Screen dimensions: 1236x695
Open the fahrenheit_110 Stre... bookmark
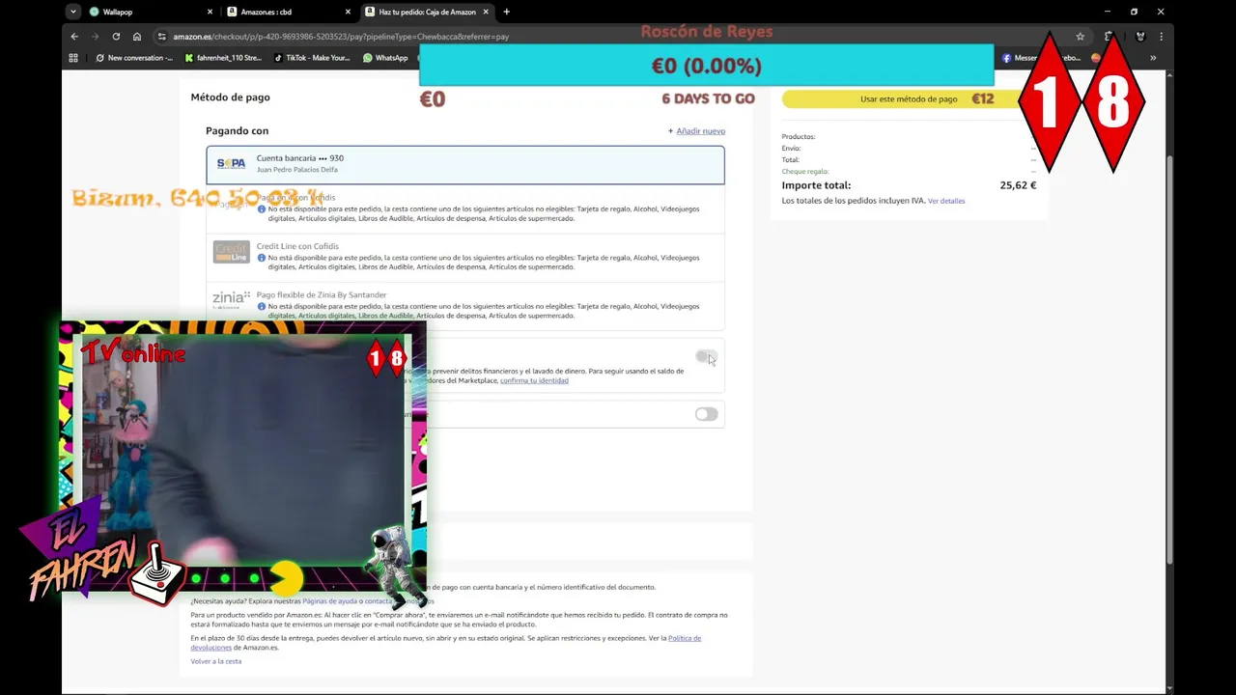[x=223, y=58]
